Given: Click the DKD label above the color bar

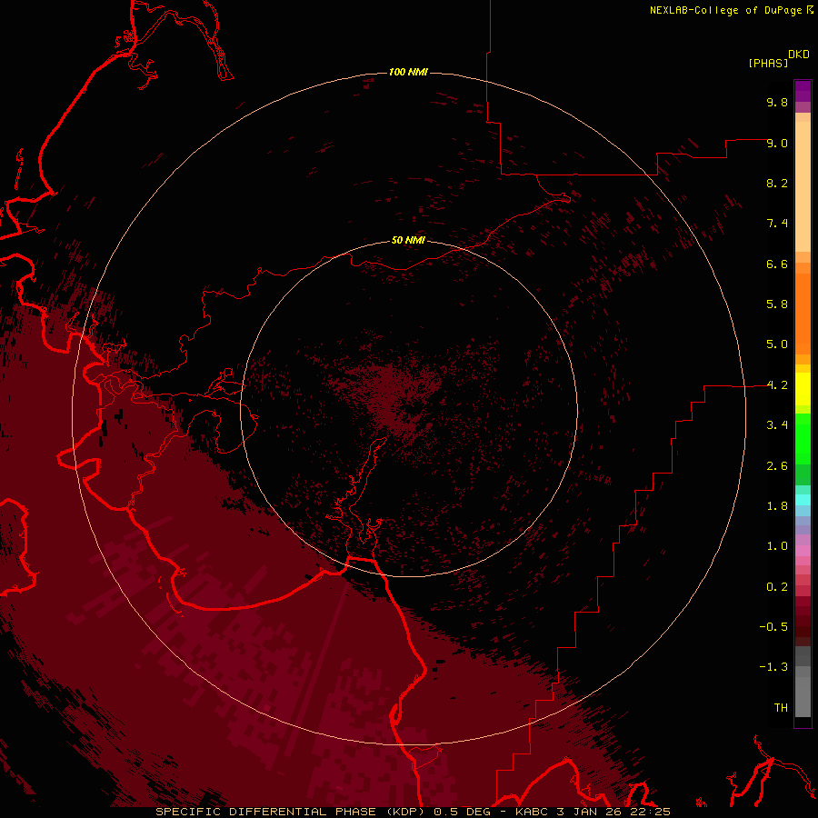Looking at the screenshot, I should click(799, 55).
